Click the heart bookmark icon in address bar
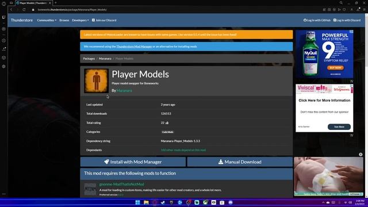The height and width of the screenshot is (207, 368). (344, 10)
